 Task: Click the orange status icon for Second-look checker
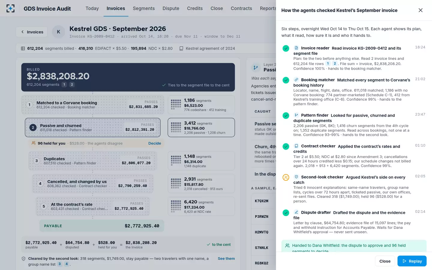286,177
